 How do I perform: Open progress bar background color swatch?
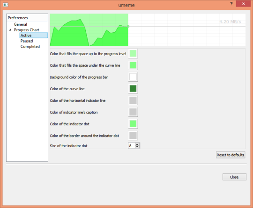(x=133, y=77)
